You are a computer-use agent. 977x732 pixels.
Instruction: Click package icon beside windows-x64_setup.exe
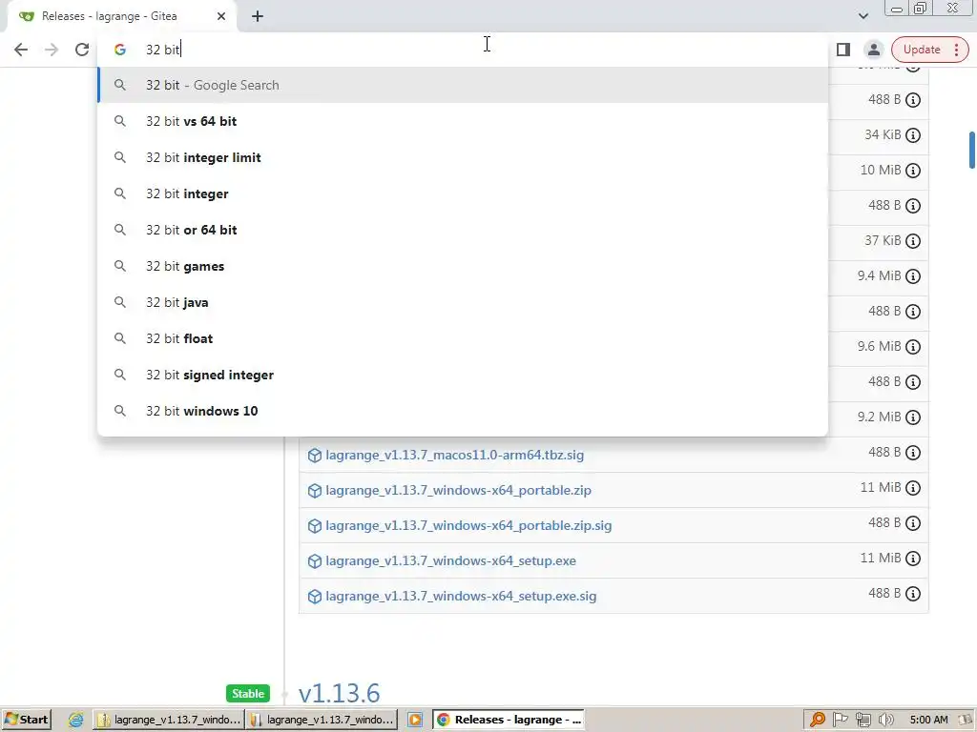(315, 561)
